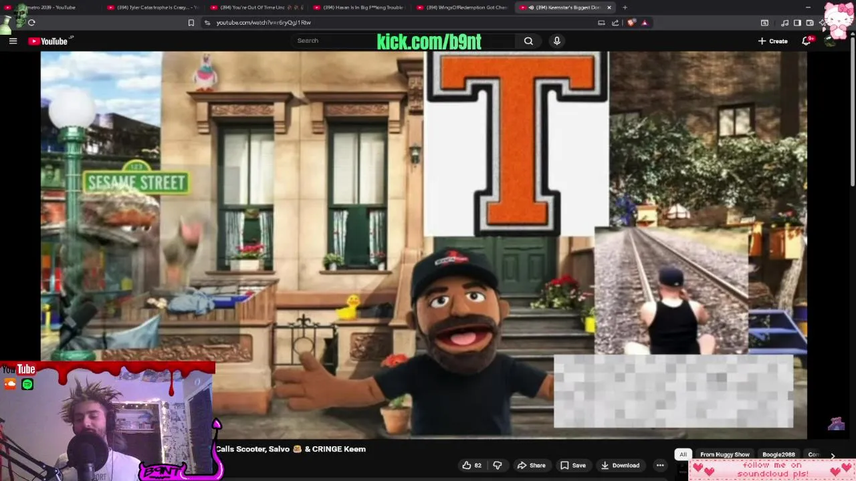Image resolution: width=856 pixels, height=481 pixels.
Task: Click the page vertical scrollbar
Action: 852,110
